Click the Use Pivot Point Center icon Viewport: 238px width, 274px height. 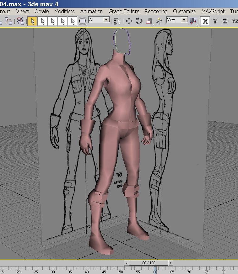pos(193,21)
